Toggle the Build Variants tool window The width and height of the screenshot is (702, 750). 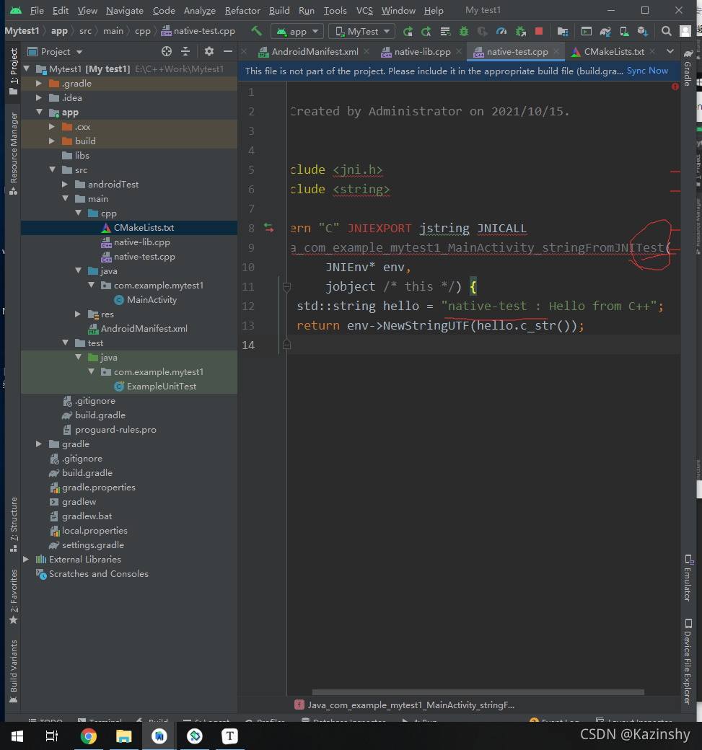[14, 671]
